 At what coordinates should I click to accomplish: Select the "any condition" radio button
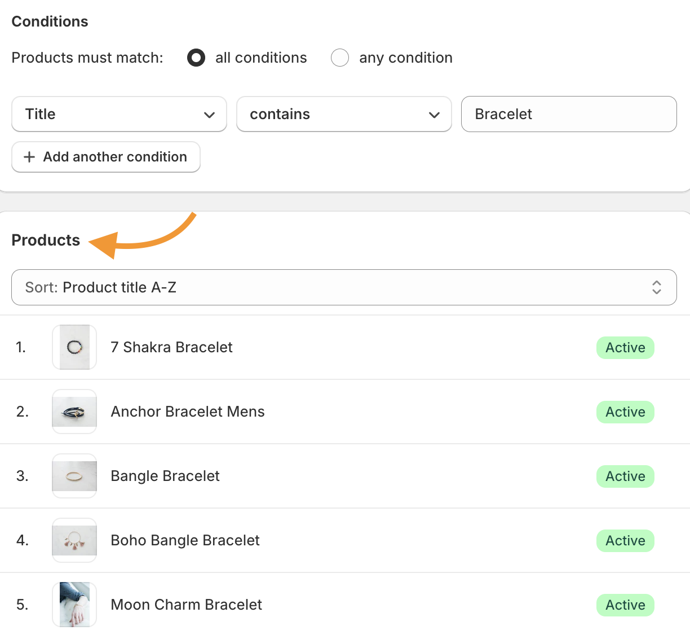[x=340, y=58]
